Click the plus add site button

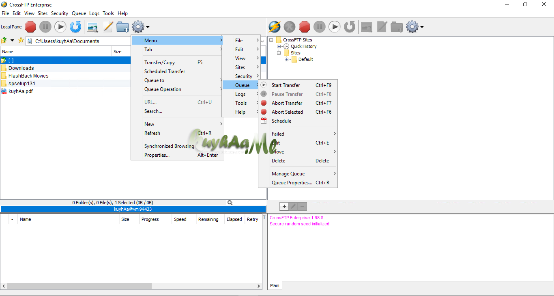284,206
